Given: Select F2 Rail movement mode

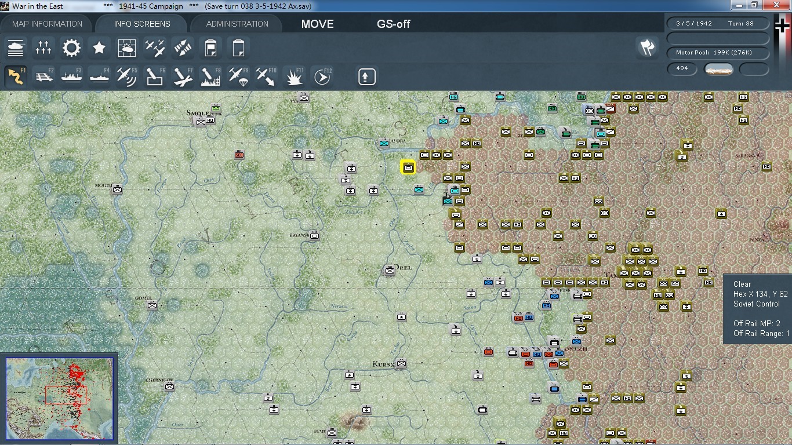Looking at the screenshot, I should tap(43, 76).
